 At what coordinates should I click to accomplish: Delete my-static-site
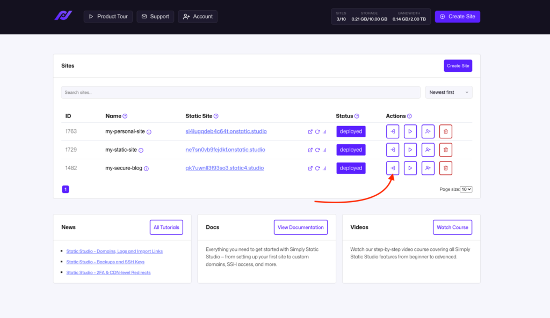[445, 150]
